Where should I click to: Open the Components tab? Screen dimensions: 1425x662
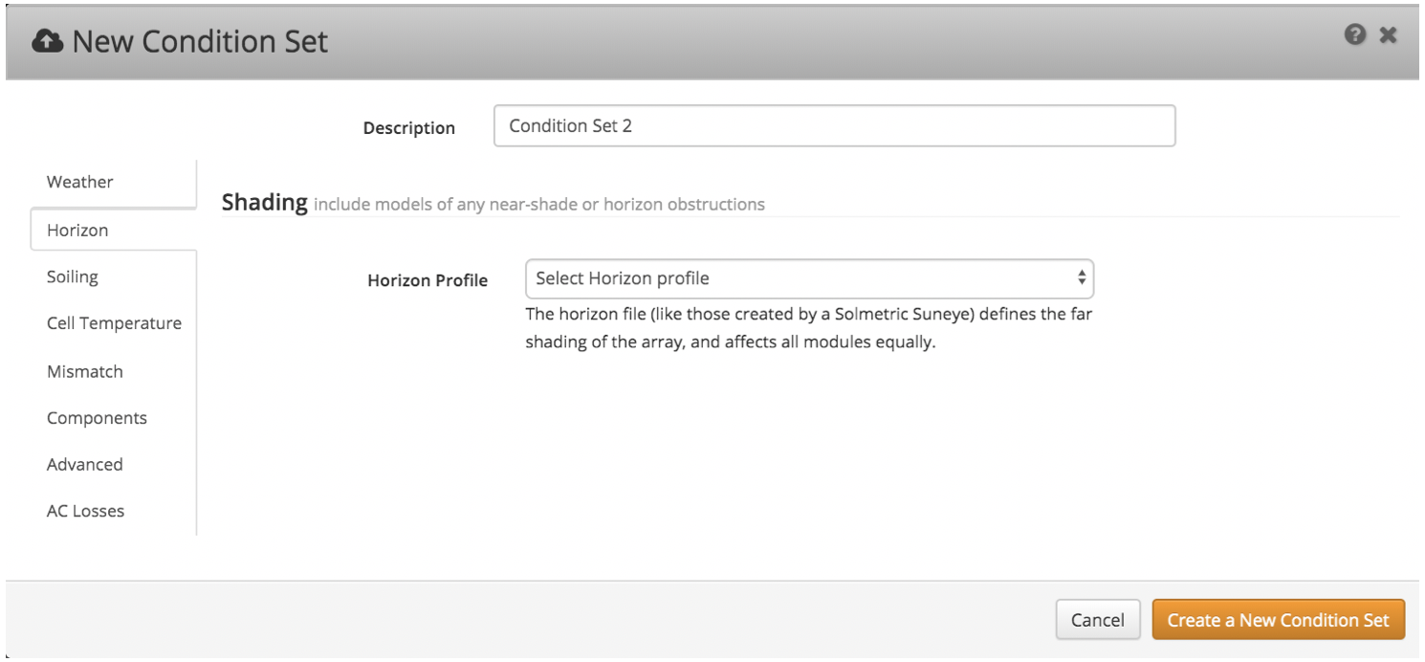pyautogui.click(x=97, y=418)
